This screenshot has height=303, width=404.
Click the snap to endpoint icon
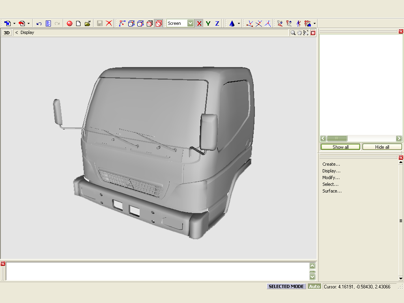(250, 23)
